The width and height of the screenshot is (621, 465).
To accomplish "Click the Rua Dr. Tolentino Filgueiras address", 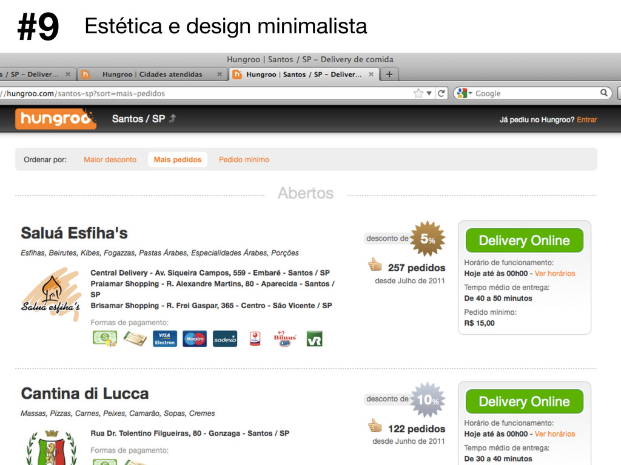I will click(x=190, y=434).
